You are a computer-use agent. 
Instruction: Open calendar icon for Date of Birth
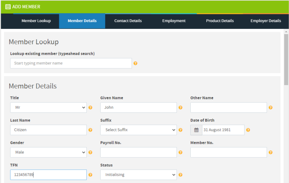[x=196, y=130]
